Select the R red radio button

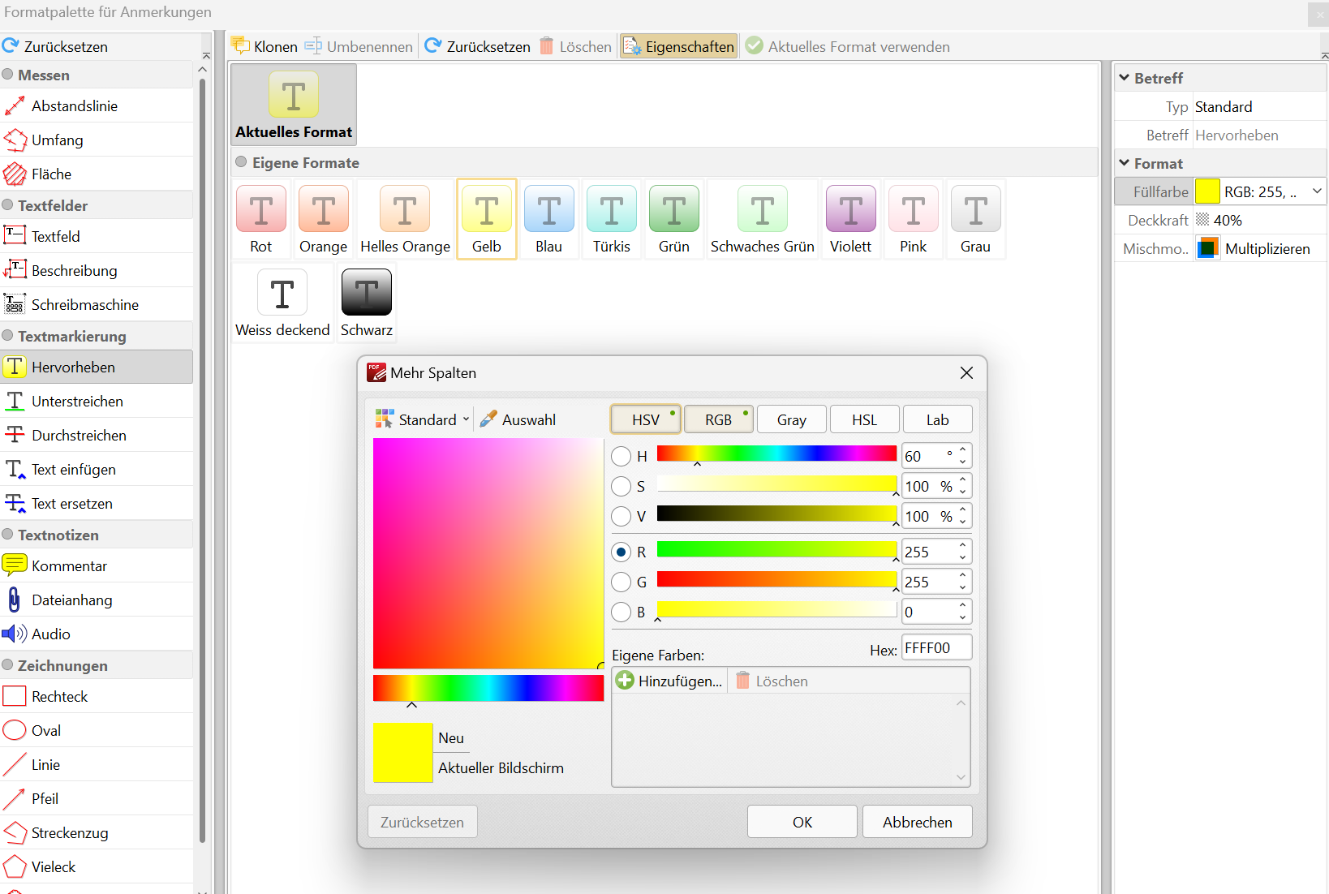621,552
